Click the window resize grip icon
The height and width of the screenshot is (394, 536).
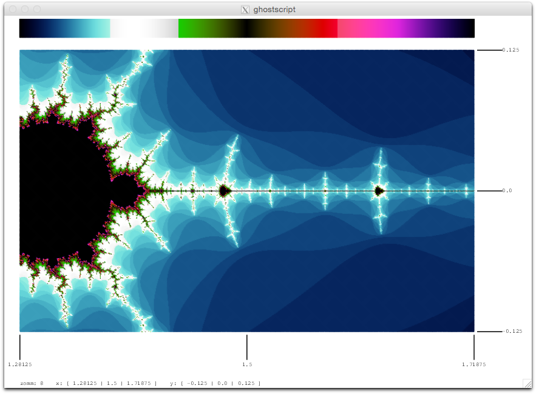pos(528,384)
